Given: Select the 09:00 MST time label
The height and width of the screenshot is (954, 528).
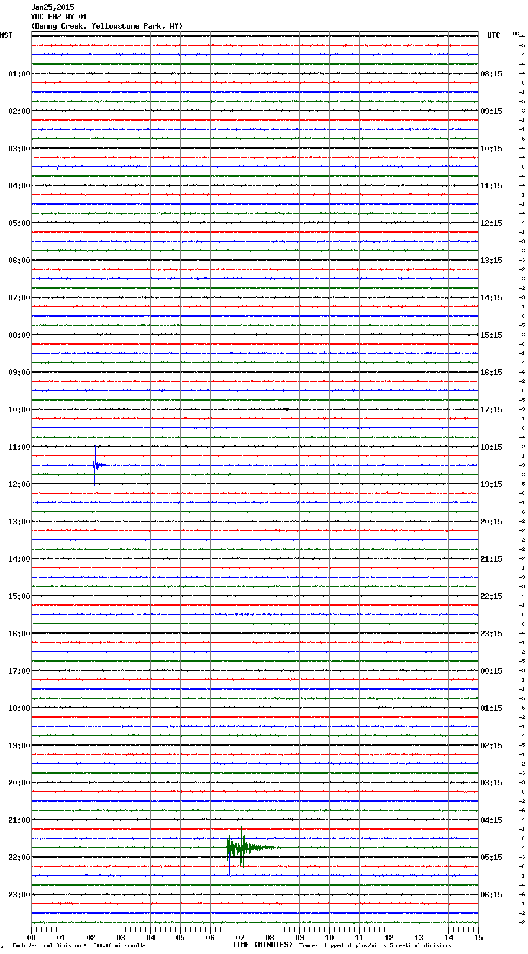Looking at the screenshot, I should click(19, 373).
